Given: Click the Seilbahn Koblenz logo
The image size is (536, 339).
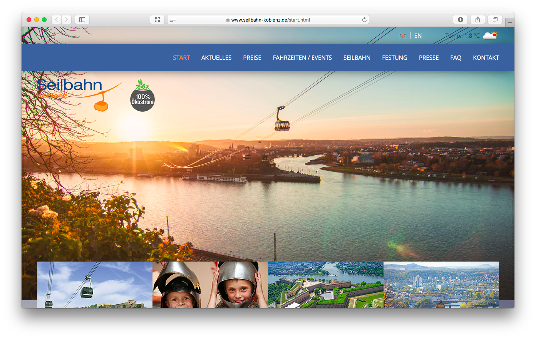Looking at the screenshot, I should click(x=79, y=94).
